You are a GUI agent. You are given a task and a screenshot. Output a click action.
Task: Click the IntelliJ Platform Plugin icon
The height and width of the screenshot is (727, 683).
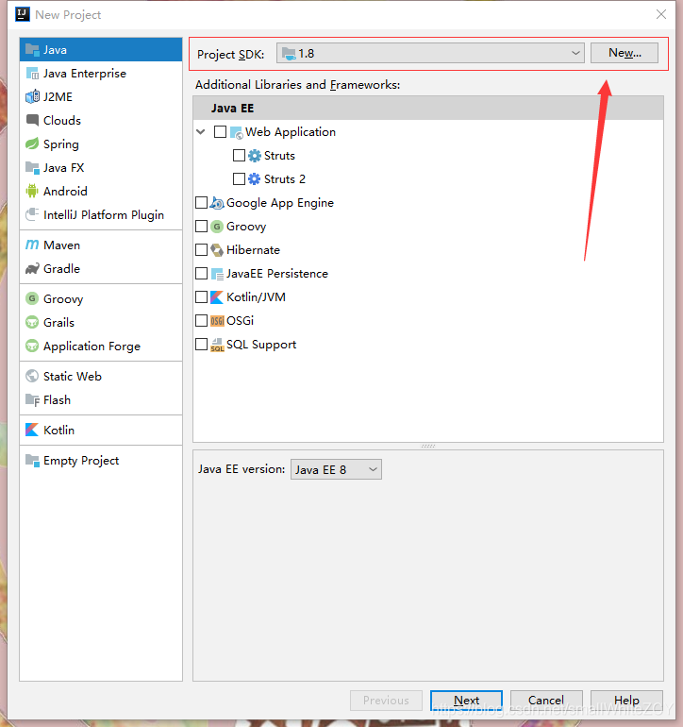(32, 214)
